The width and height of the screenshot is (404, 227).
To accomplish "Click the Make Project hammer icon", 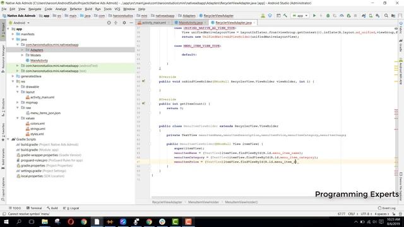I will (x=285, y=16).
